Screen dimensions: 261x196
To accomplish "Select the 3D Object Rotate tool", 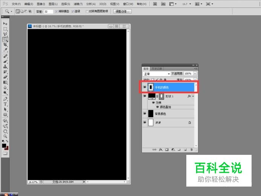I will (x=5, y=120).
